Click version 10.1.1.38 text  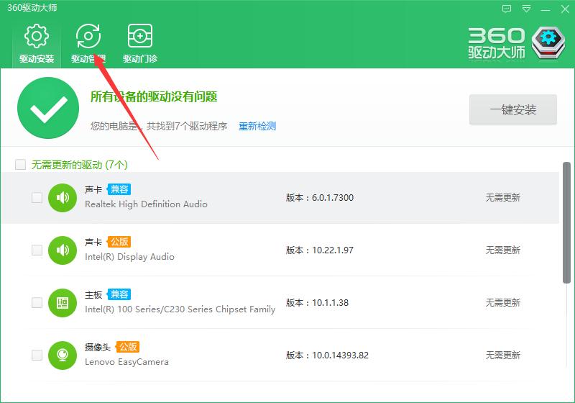coord(317,302)
